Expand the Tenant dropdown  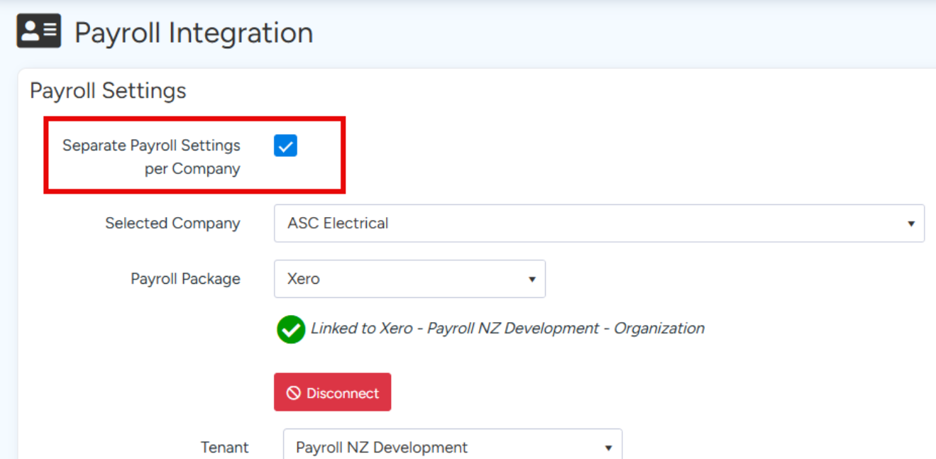point(452,447)
